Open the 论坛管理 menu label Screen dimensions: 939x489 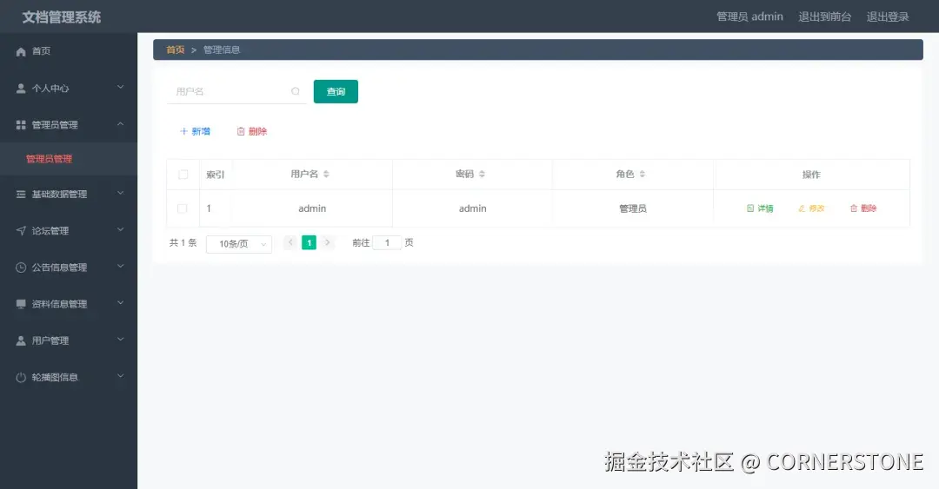[x=50, y=231]
